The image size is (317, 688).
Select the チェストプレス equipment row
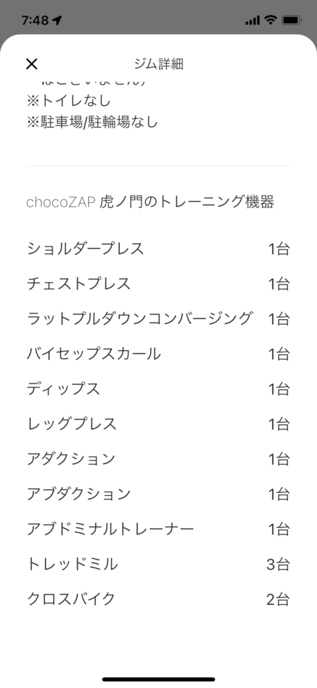(158, 284)
